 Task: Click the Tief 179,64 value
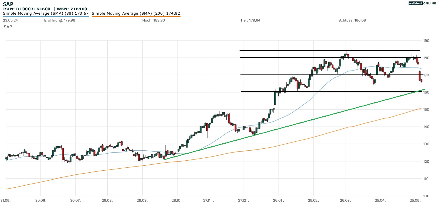click(250, 20)
